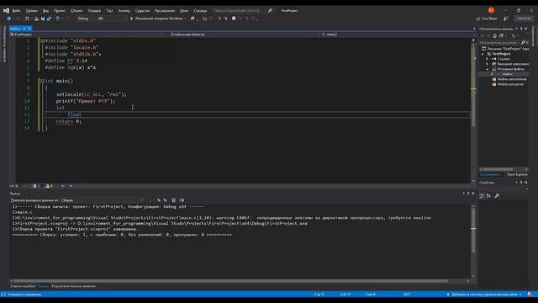Open the Debug configuration dropdown
The width and height of the screenshot is (538, 303).
86,19
